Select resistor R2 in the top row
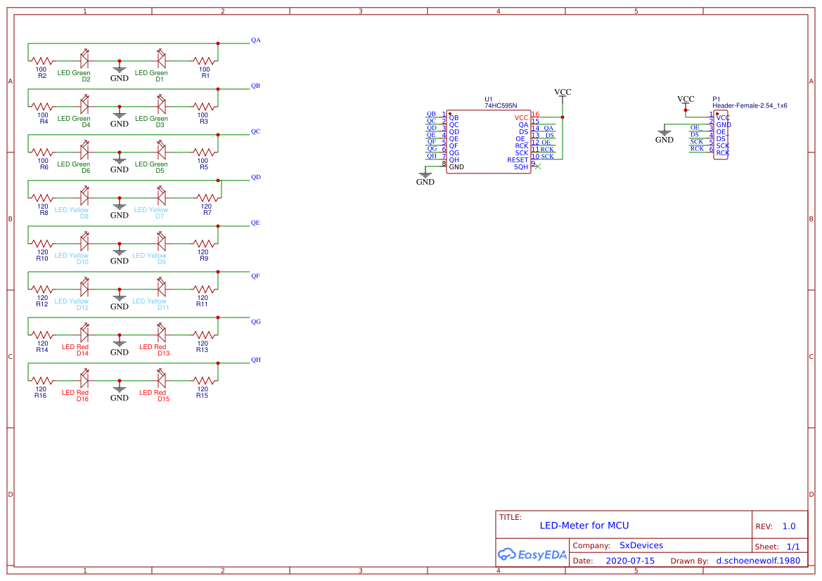Viewport: 822px width, 581px height. [x=41, y=62]
